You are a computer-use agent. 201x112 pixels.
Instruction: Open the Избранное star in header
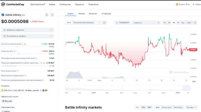click(193, 4)
